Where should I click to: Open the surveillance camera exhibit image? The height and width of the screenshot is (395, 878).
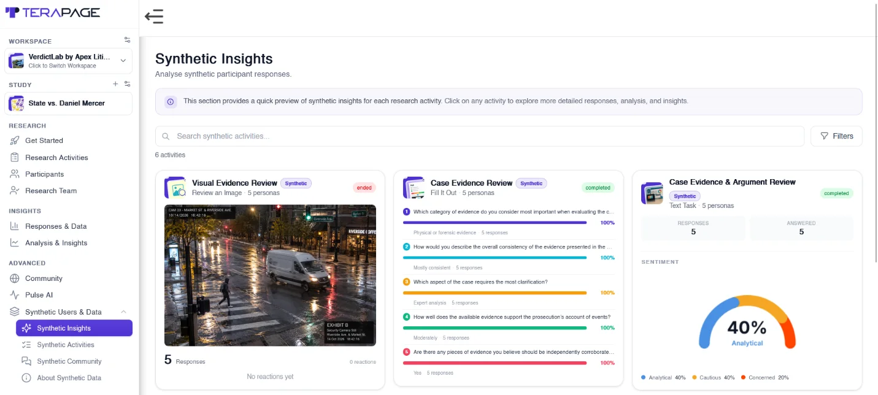click(x=270, y=275)
